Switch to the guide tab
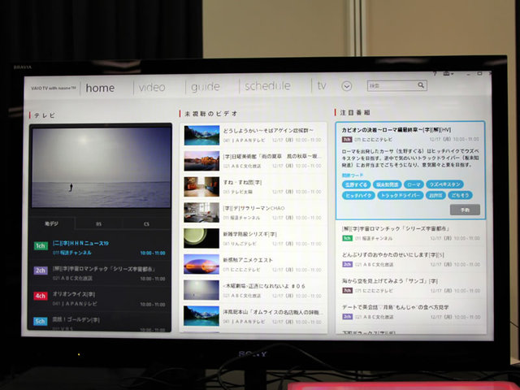The image size is (520, 390). [205, 87]
